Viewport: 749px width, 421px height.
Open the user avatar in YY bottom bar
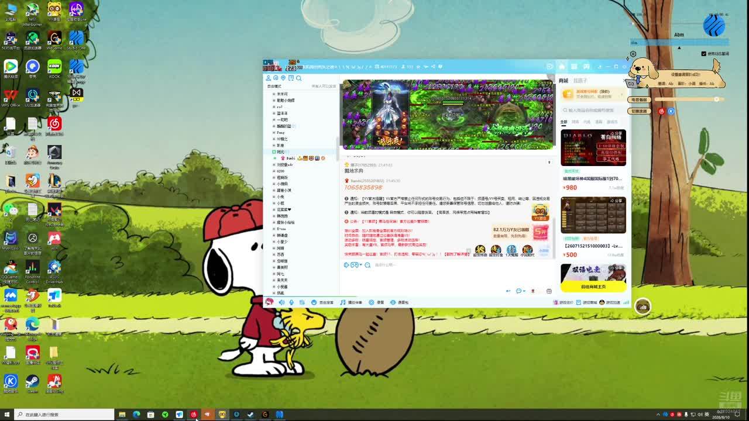tap(269, 302)
